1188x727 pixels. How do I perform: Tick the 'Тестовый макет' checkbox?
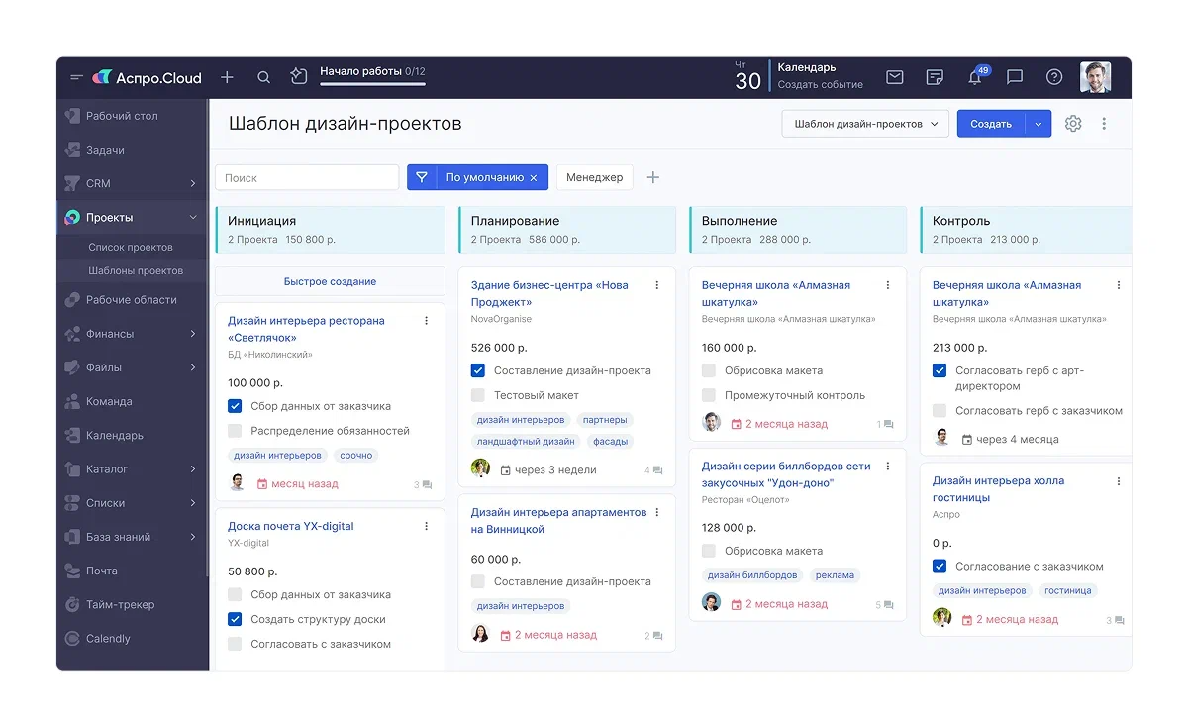coord(478,395)
